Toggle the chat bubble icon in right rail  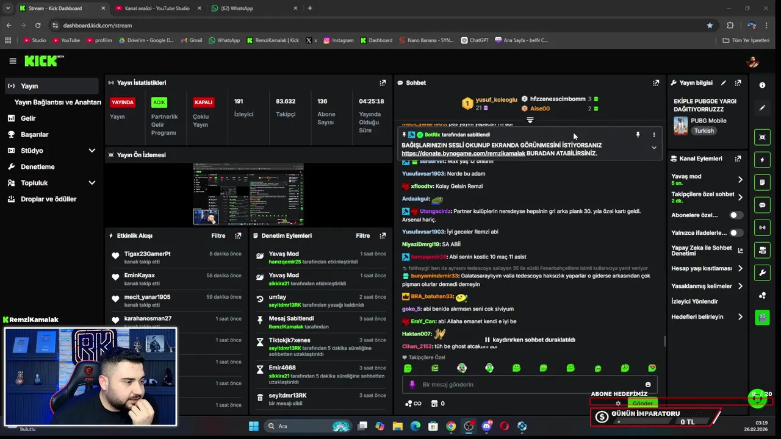(x=762, y=205)
